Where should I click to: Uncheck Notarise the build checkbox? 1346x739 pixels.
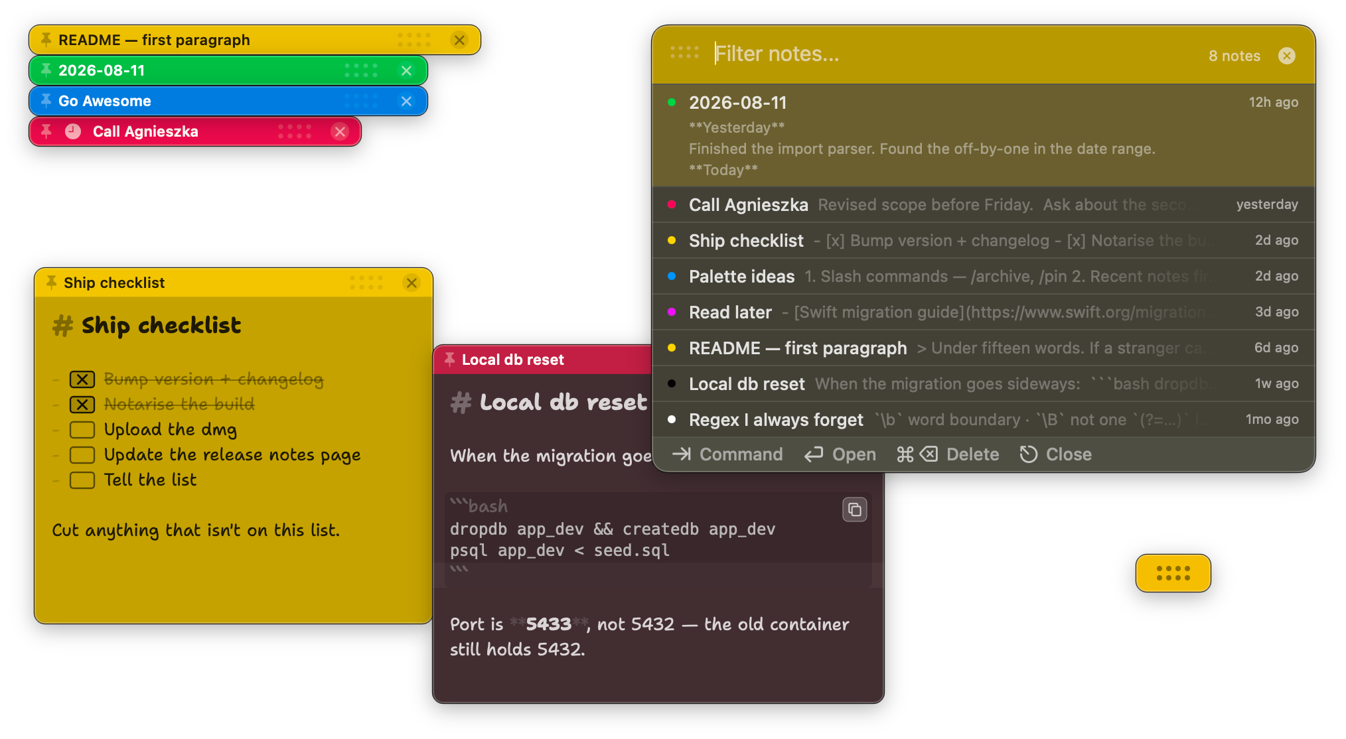point(82,405)
